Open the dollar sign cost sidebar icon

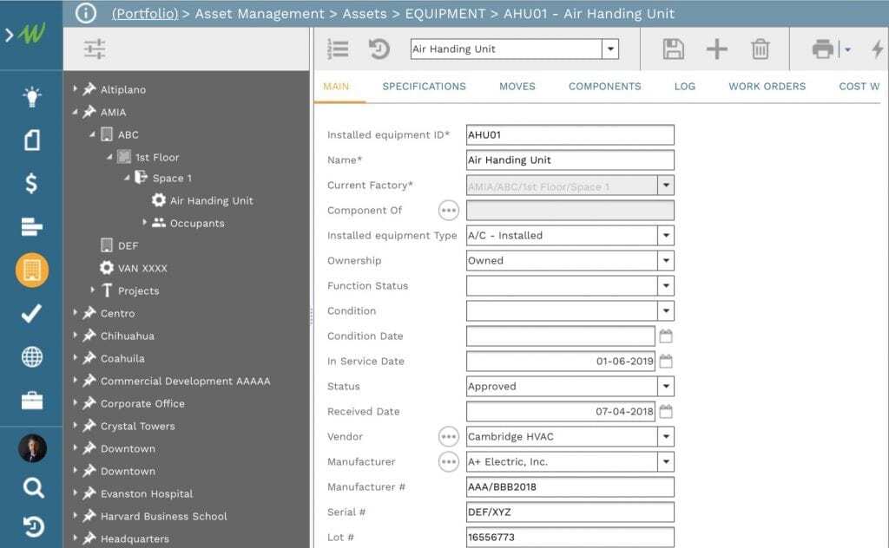pyautogui.click(x=32, y=184)
